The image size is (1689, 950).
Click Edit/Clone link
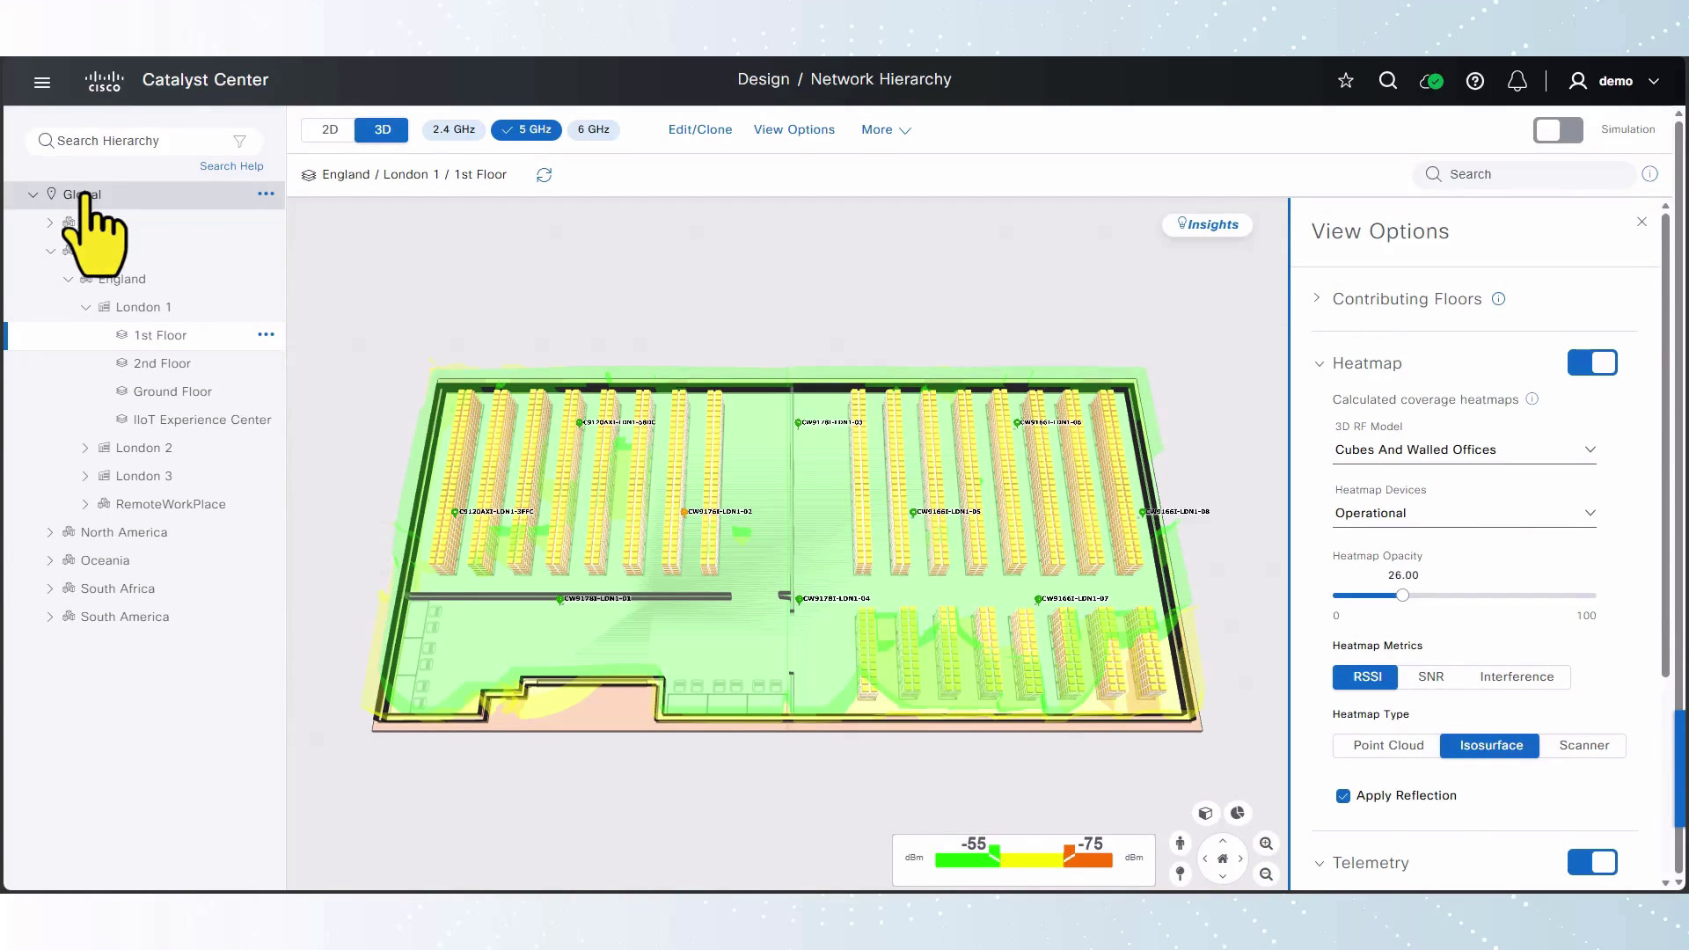[699, 130]
